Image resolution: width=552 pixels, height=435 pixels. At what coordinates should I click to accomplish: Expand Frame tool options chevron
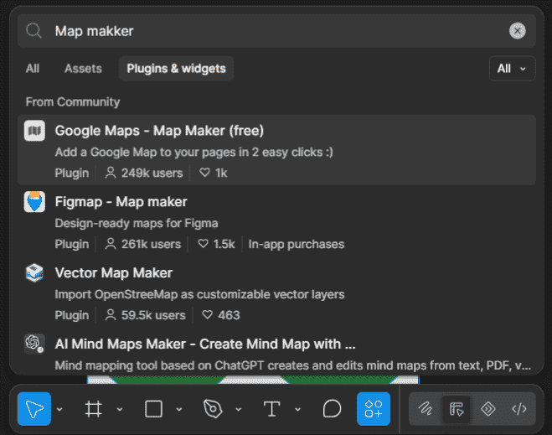pos(120,409)
